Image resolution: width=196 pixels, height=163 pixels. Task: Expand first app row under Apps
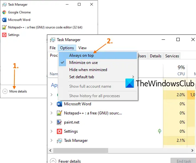point(52,95)
